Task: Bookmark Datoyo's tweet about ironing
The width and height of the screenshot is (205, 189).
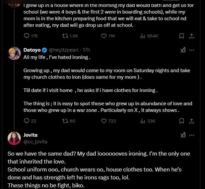Action: point(182,121)
